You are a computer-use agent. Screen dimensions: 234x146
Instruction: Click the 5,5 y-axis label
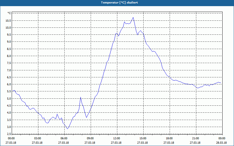pos(9,91)
